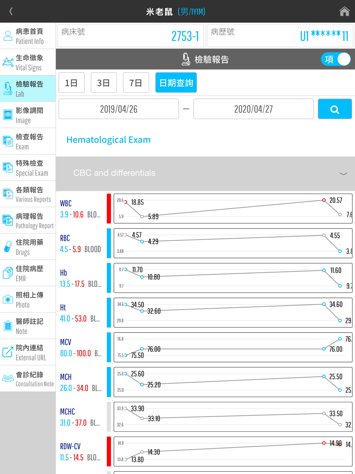
Task: Click Hb test label
Action: pos(64,273)
